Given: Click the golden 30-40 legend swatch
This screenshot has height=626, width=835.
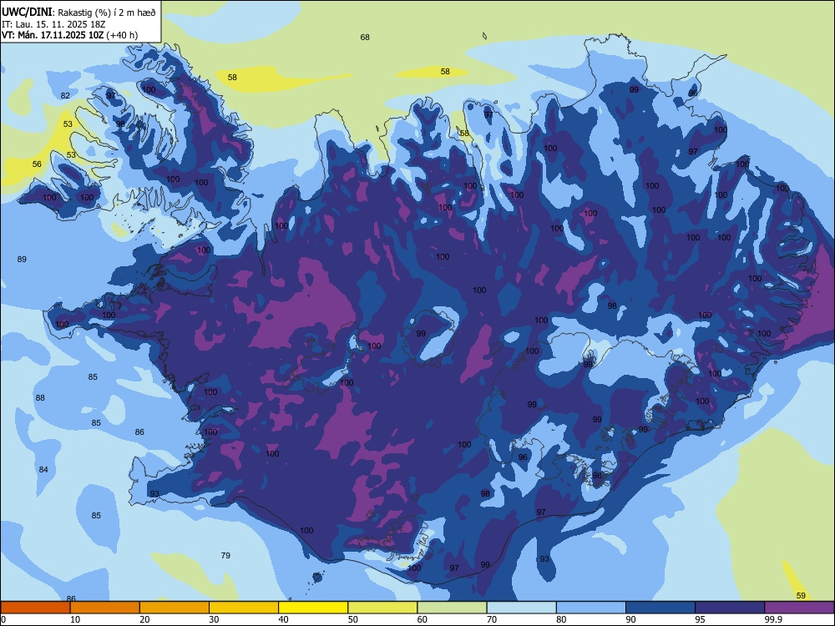Looking at the screenshot, I should (x=244, y=608).
